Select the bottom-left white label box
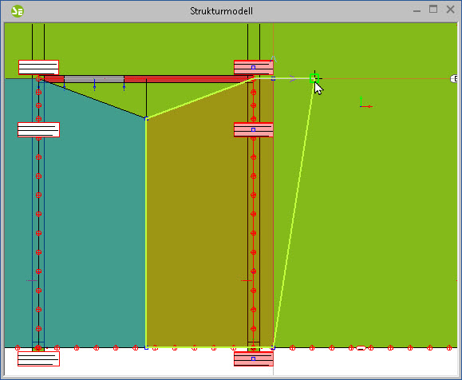The image size is (462, 380). 38,358
